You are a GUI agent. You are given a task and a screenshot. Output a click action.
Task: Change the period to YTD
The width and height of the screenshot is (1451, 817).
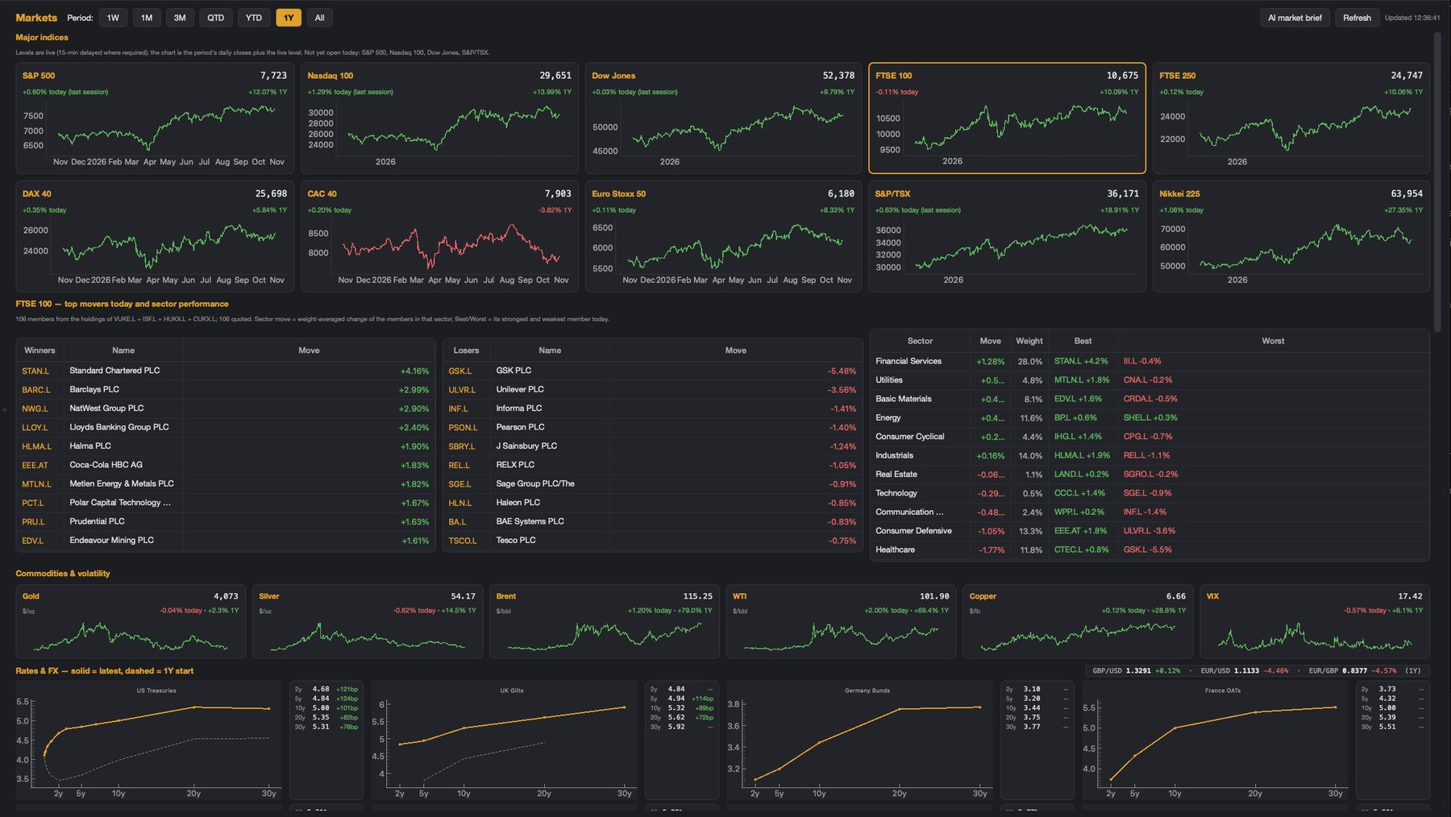click(x=254, y=18)
